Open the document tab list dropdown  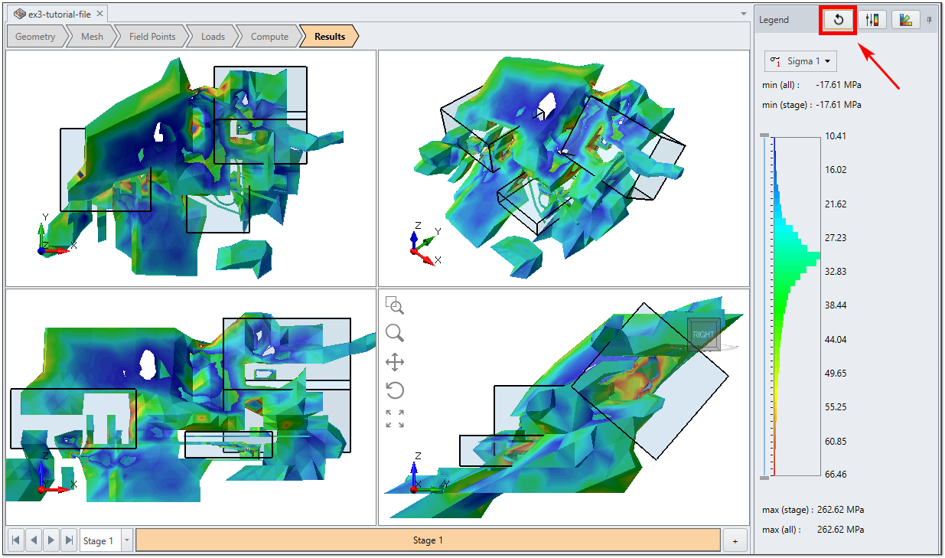pos(743,13)
